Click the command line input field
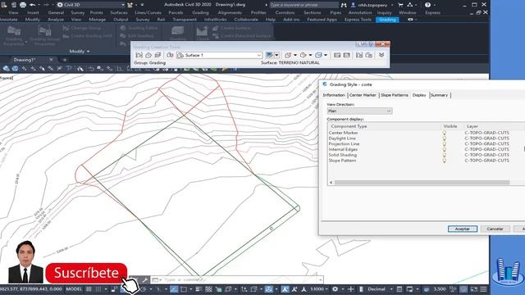The width and height of the screenshot is (525, 295). tap(240, 280)
